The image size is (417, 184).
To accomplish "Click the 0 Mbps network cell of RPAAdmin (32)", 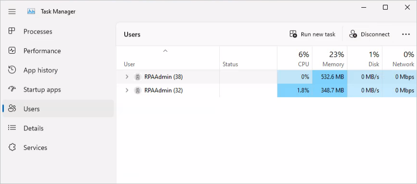I will point(400,91).
